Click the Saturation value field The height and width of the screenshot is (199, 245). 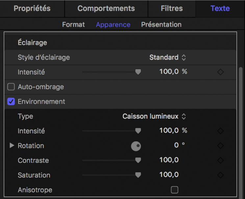click(169, 175)
